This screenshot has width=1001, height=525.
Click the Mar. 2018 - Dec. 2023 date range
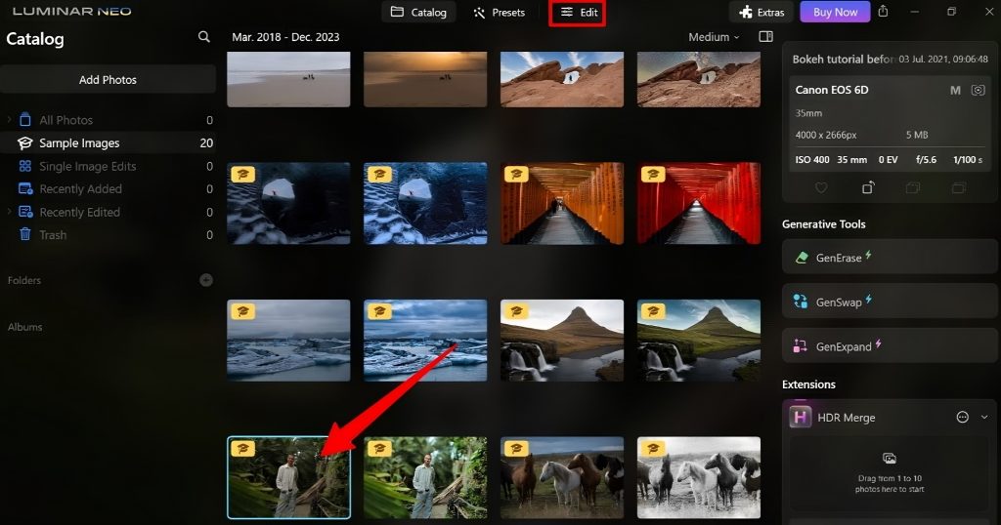click(x=285, y=37)
